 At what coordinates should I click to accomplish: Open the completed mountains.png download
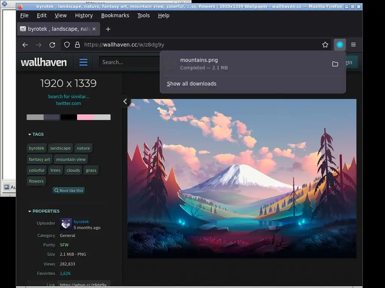pyautogui.click(x=246, y=64)
